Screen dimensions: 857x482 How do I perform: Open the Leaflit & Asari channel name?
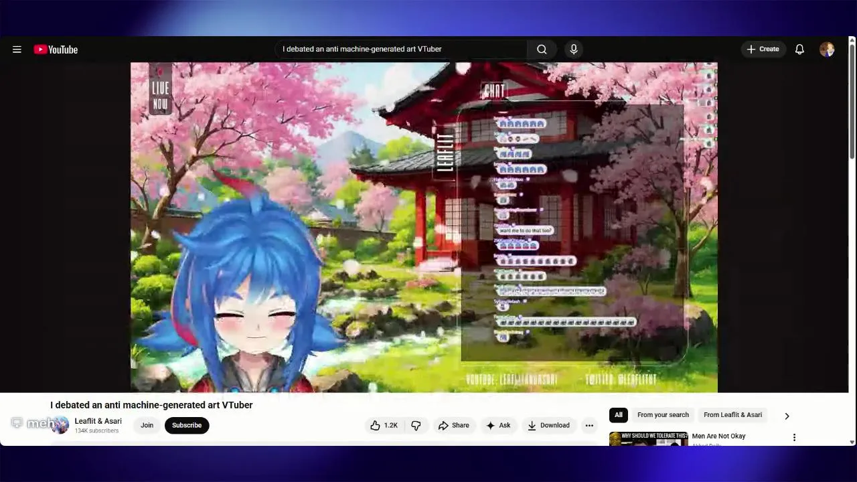[98, 421]
